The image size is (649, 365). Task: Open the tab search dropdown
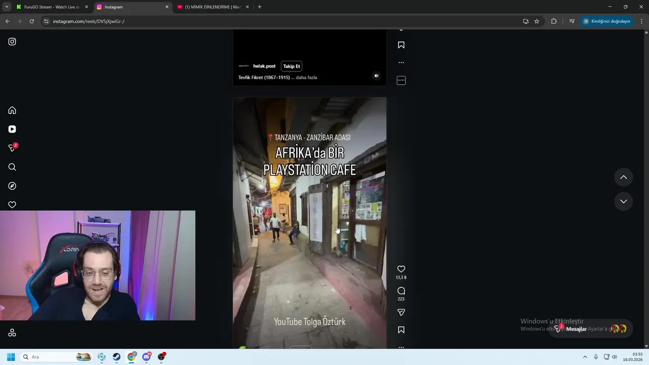pyautogui.click(x=7, y=7)
